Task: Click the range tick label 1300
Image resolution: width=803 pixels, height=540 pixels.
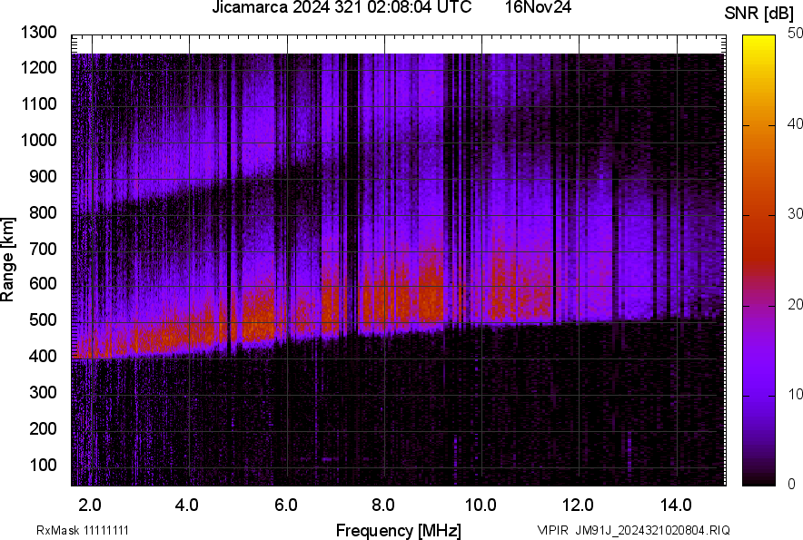Action: 38,33
